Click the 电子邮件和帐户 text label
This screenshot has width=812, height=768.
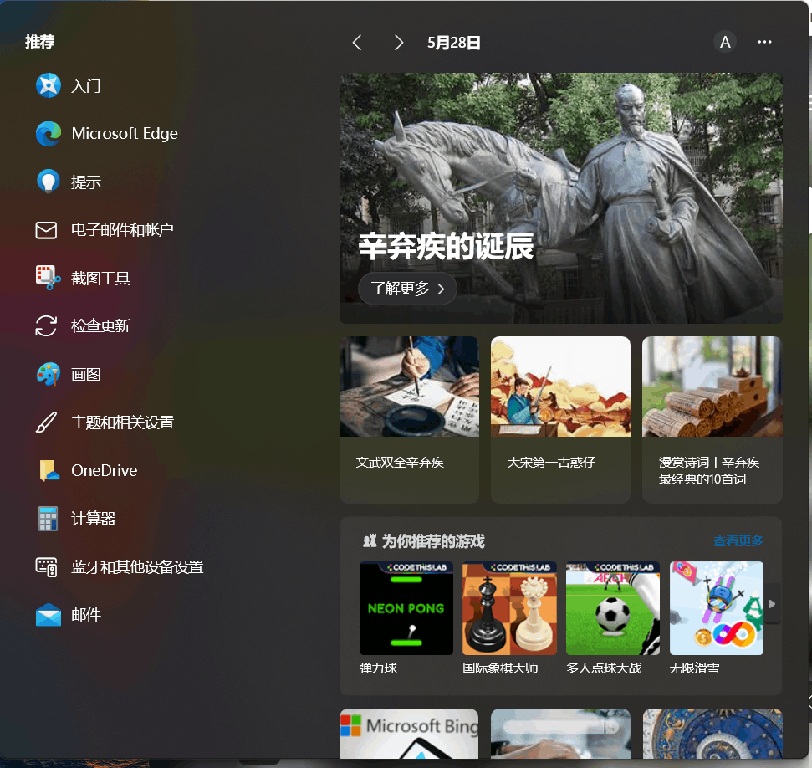(x=122, y=229)
